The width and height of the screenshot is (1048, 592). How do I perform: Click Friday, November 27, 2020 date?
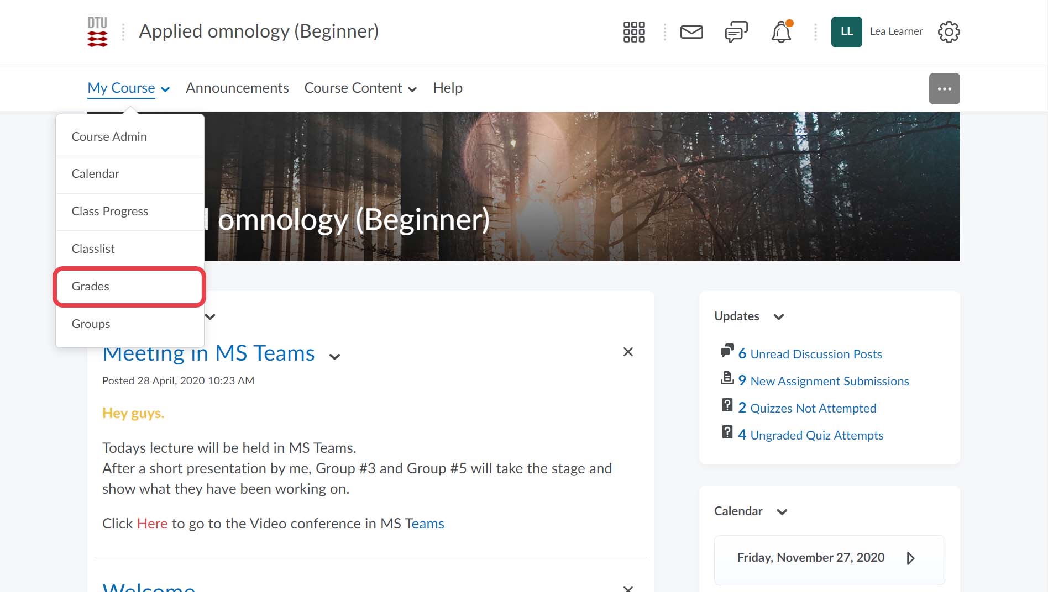pyautogui.click(x=811, y=558)
